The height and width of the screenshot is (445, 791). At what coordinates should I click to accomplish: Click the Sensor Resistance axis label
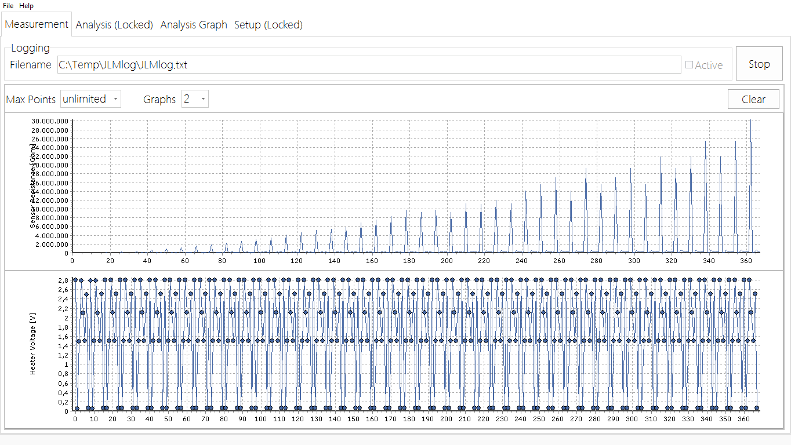tap(33, 185)
